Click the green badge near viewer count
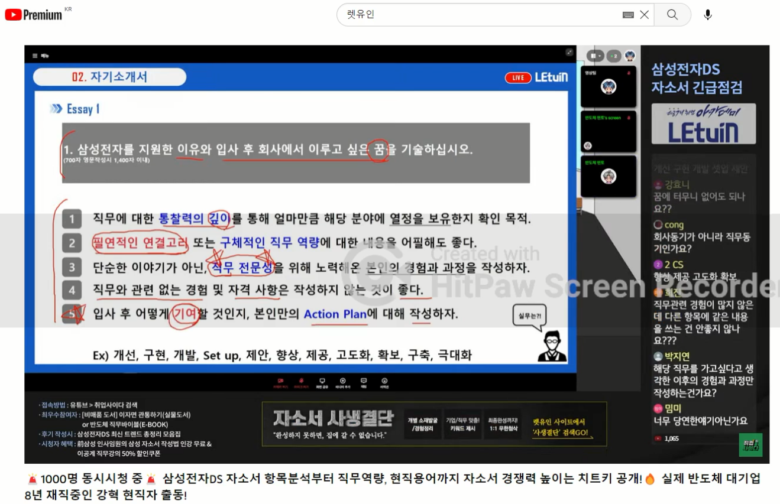This screenshot has height=504, width=780. coord(750,445)
